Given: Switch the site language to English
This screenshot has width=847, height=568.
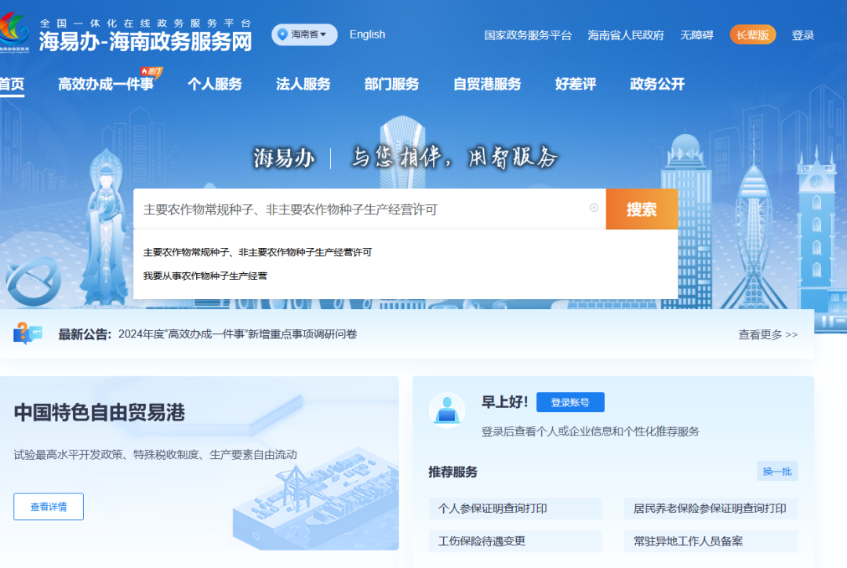Looking at the screenshot, I should point(367,35).
